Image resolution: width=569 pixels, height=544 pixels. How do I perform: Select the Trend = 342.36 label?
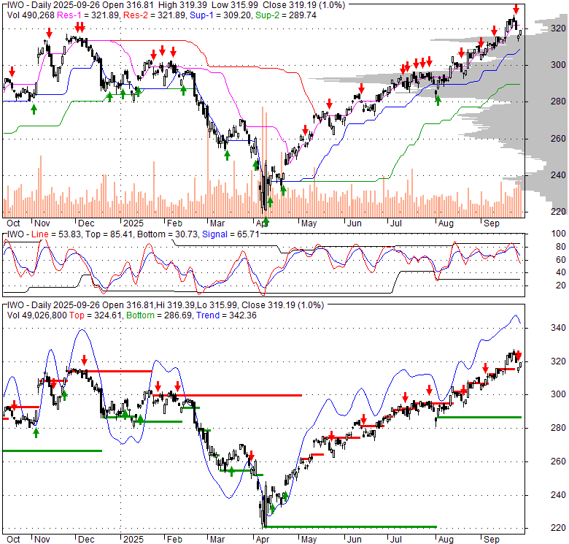pos(226,315)
